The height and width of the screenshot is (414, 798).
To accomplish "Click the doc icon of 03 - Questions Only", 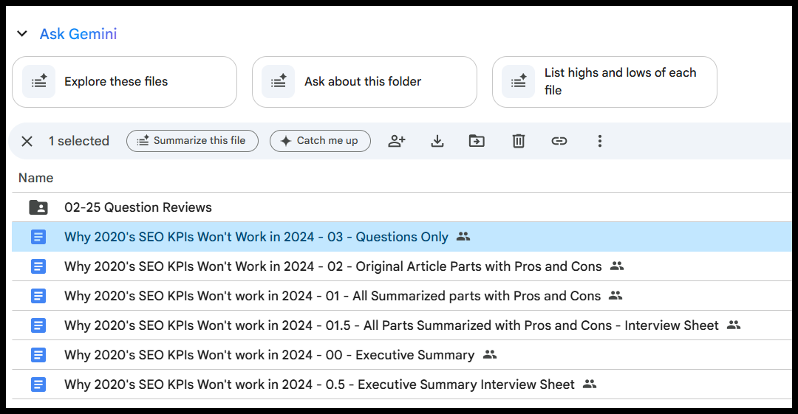I will 38,237.
